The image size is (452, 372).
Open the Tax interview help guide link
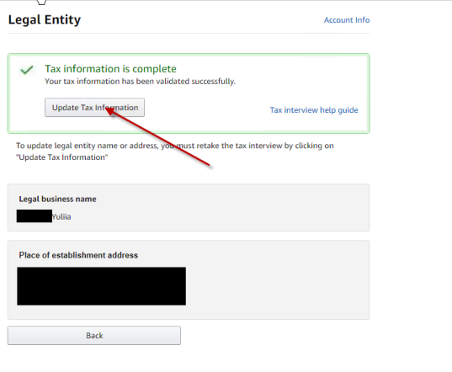(314, 110)
